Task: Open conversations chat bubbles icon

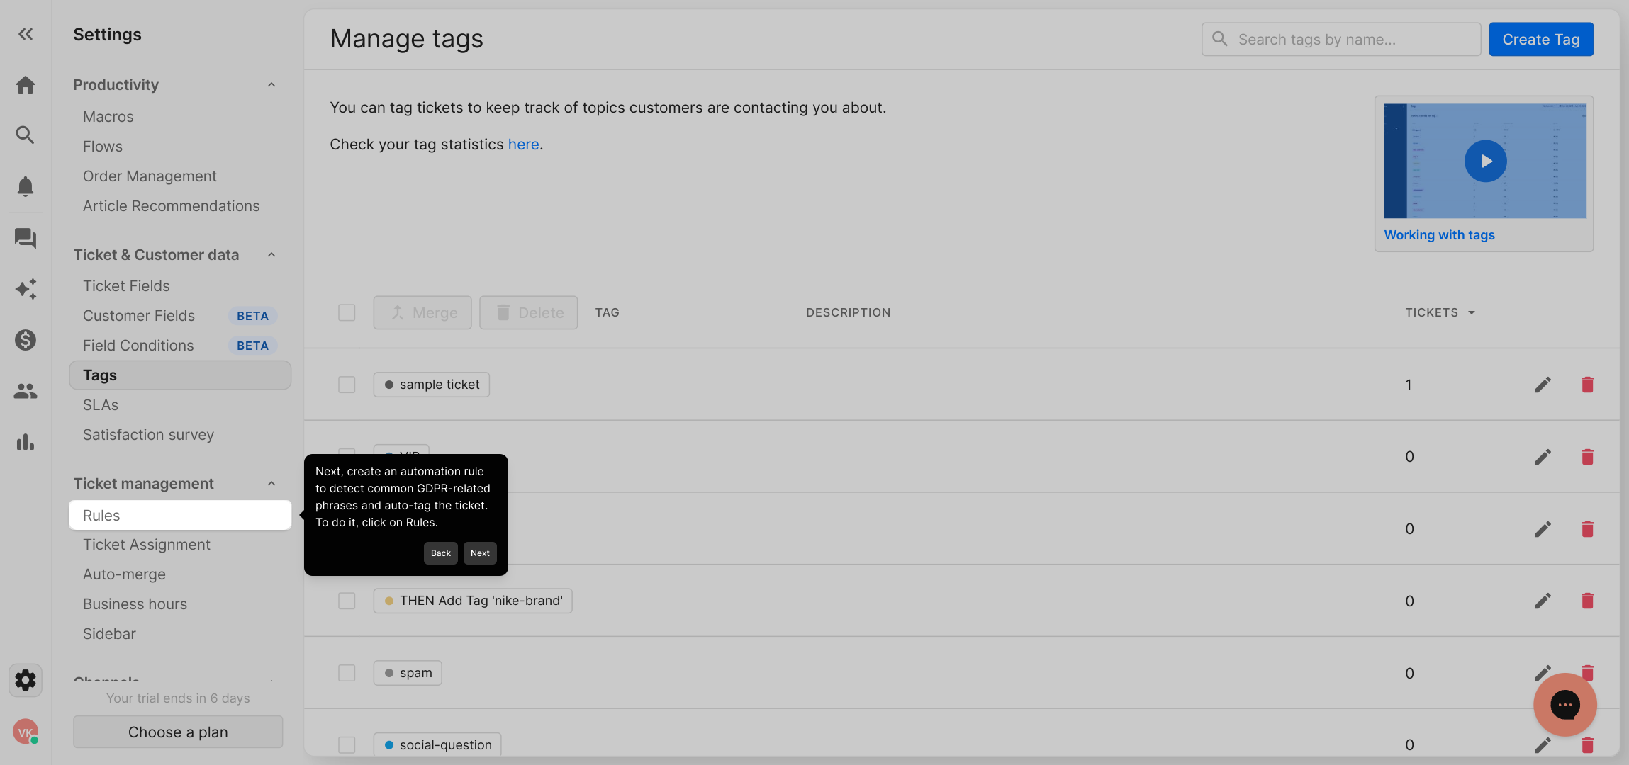Action: tap(26, 238)
